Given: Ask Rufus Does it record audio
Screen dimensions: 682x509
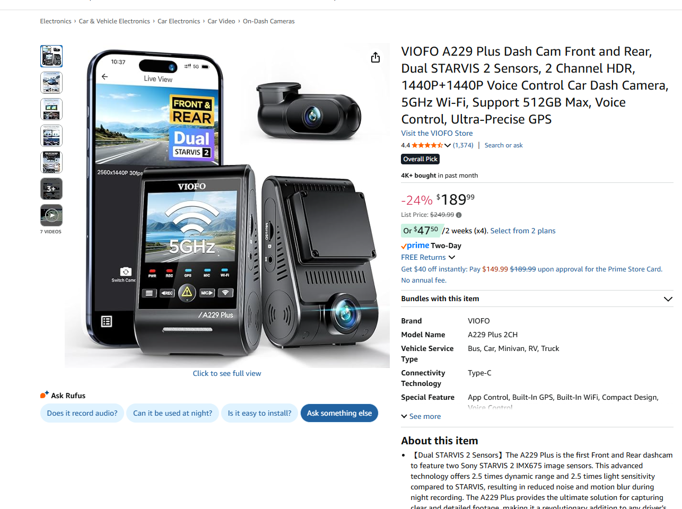Looking at the screenshot, I should [82, 413].
